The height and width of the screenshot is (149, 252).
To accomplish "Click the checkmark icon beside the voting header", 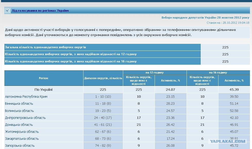I will pos(7,11).
